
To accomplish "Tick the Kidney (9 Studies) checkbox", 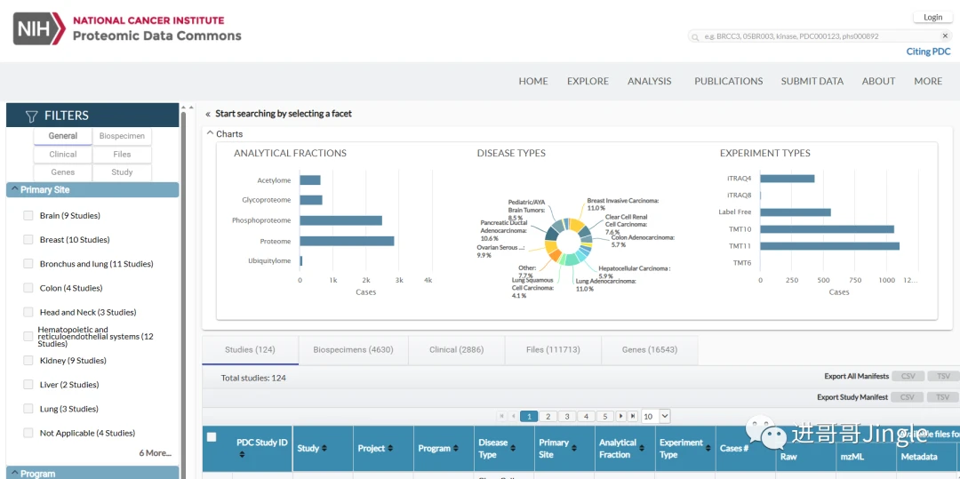I will (x=28, y=361).
